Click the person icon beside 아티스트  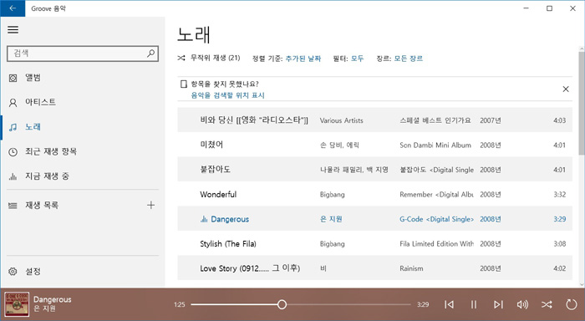[13, 103]
